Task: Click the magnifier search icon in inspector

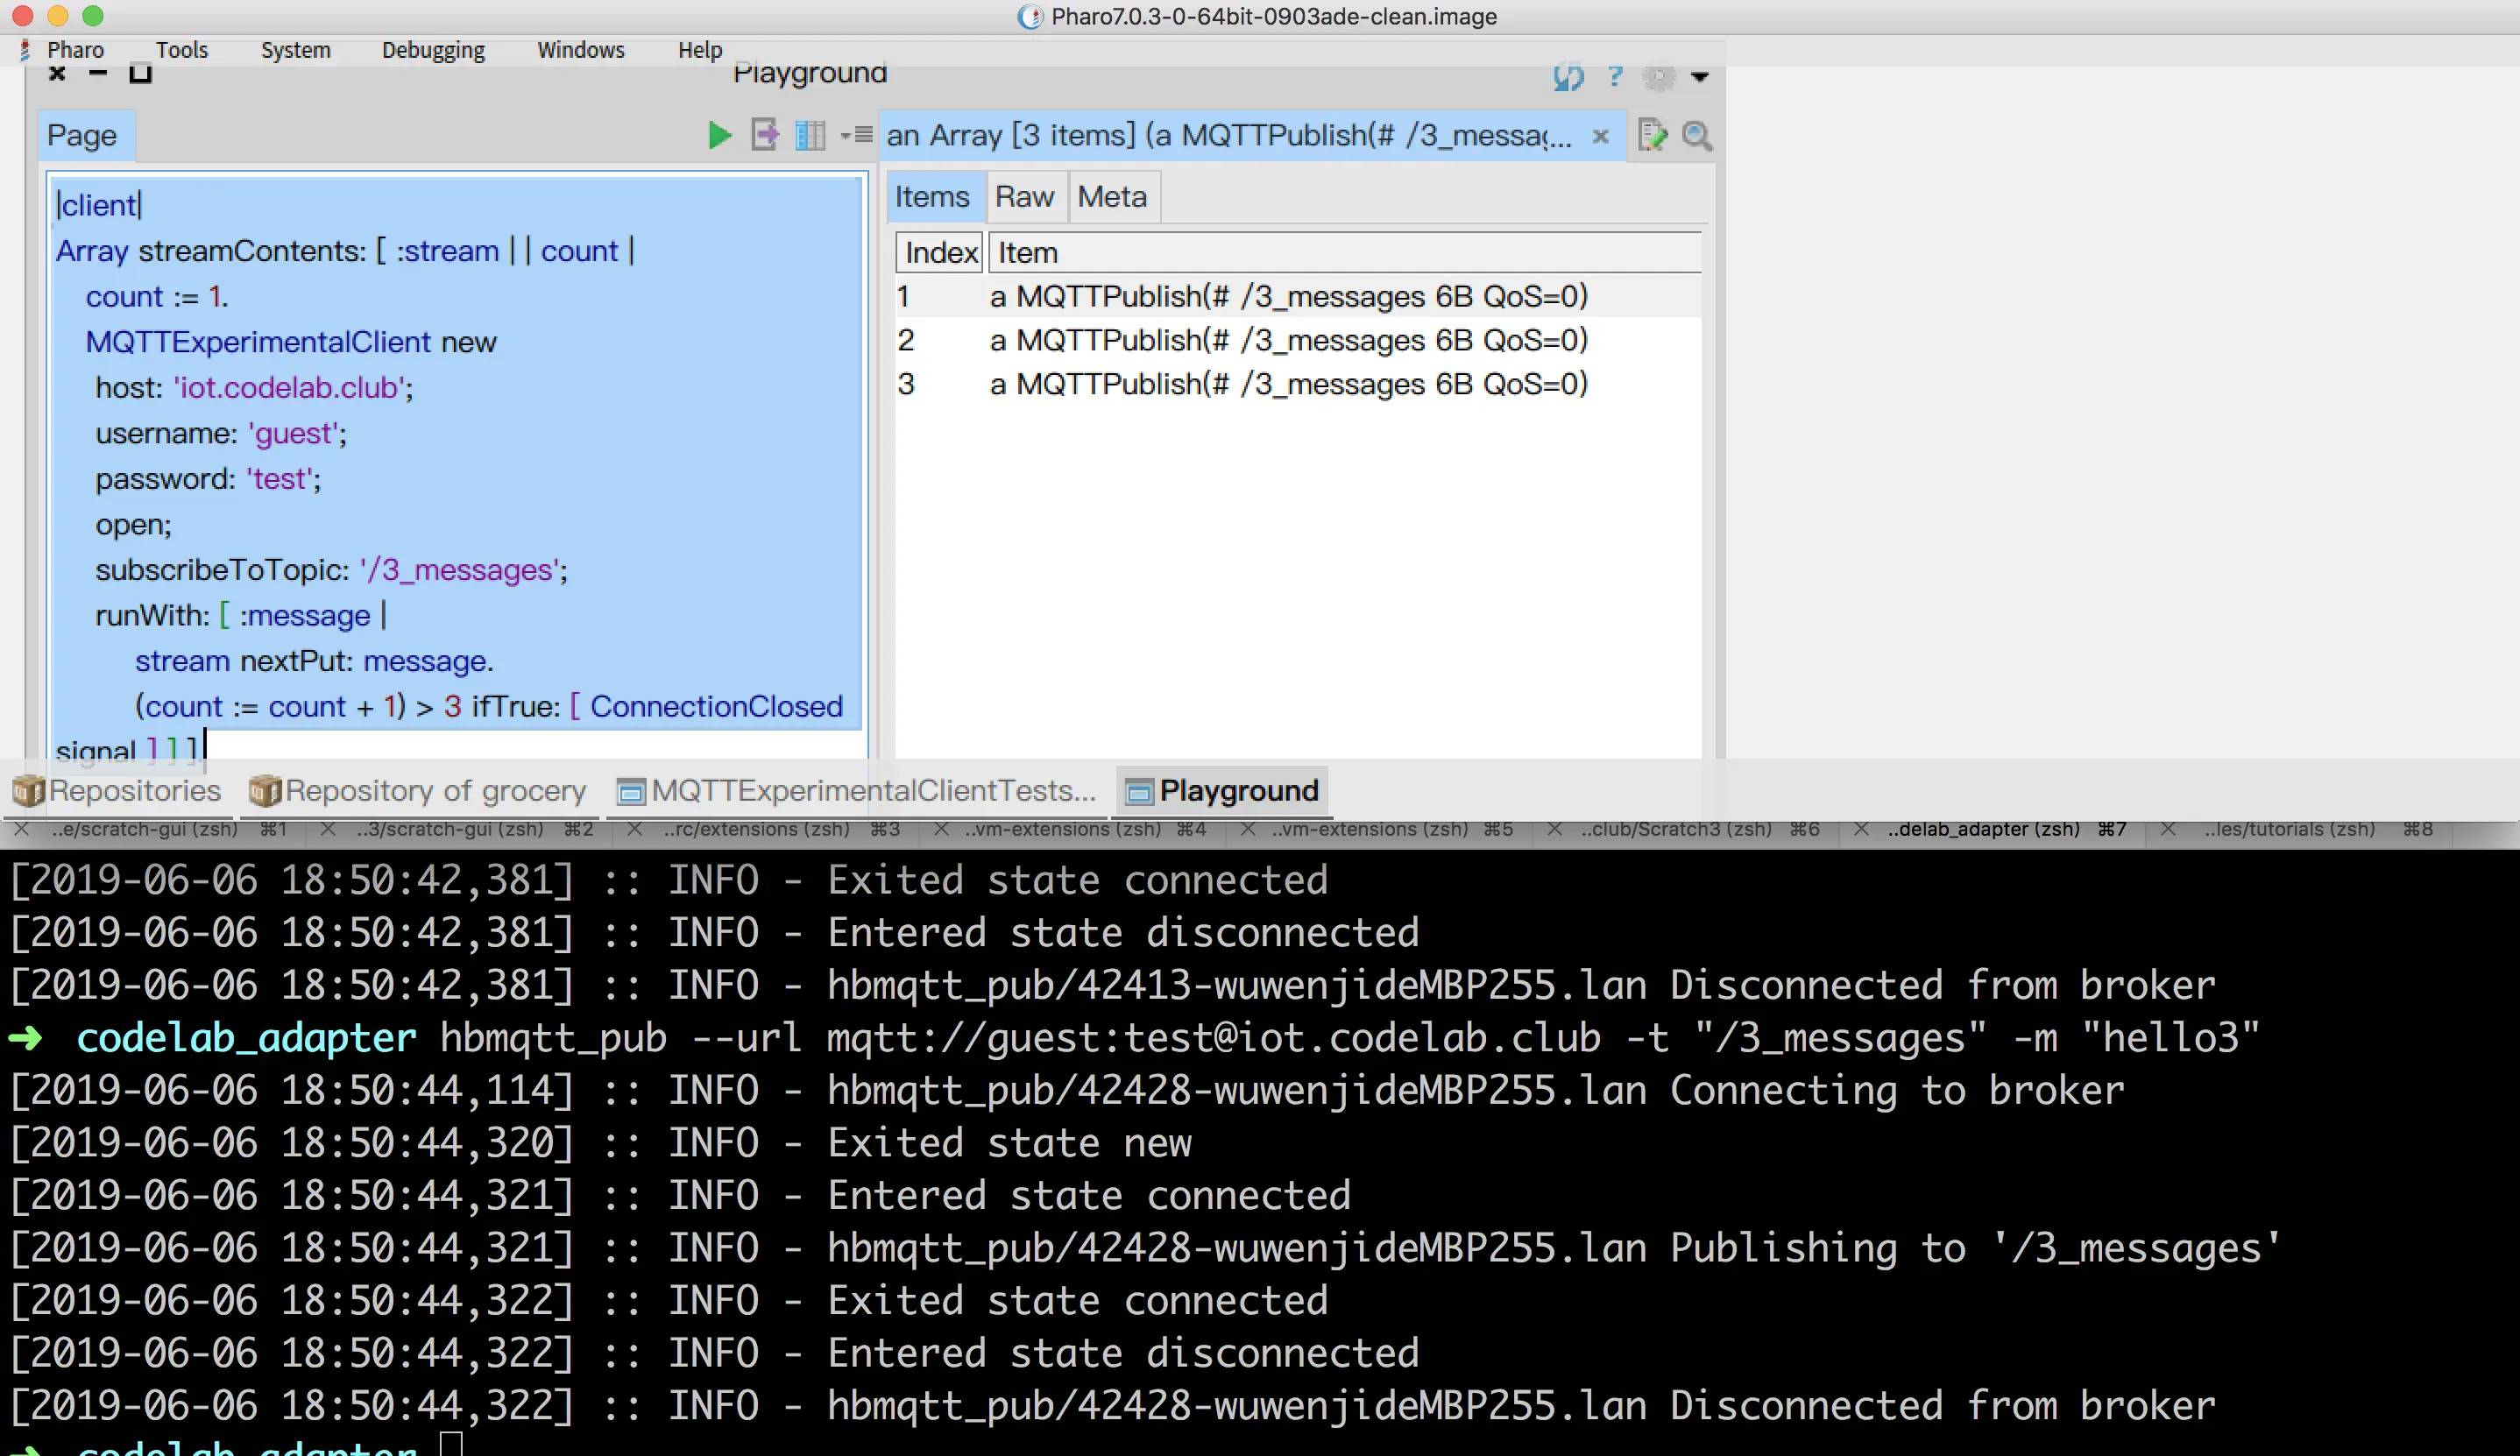Action: point(1696,135)
